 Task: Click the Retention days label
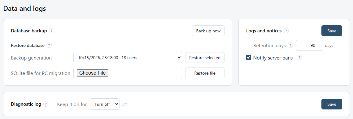pyautogui.click(x=270, y=46)
